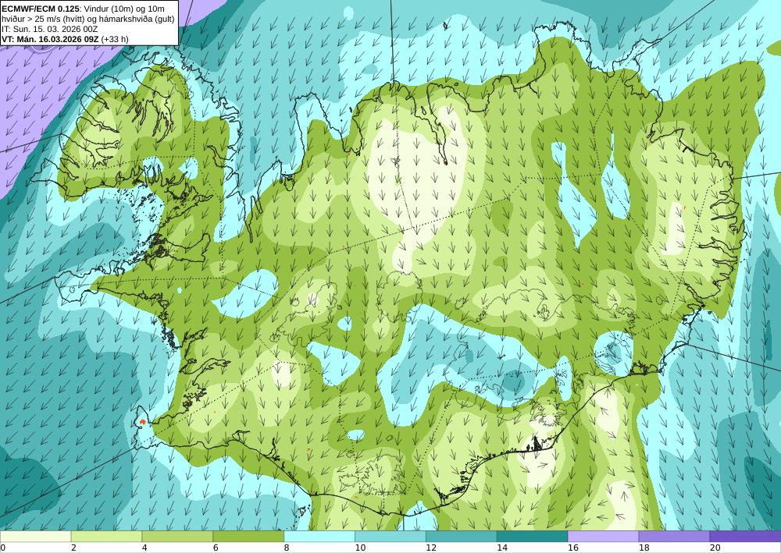Click the legend scale label "8"

[x=287, y=548]
